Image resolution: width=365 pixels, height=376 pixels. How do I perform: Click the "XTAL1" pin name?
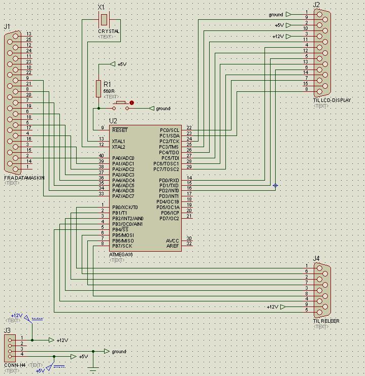pyautogui.click(x=119, y=141)
